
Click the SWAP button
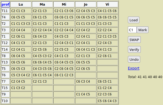tap(134, 40)
